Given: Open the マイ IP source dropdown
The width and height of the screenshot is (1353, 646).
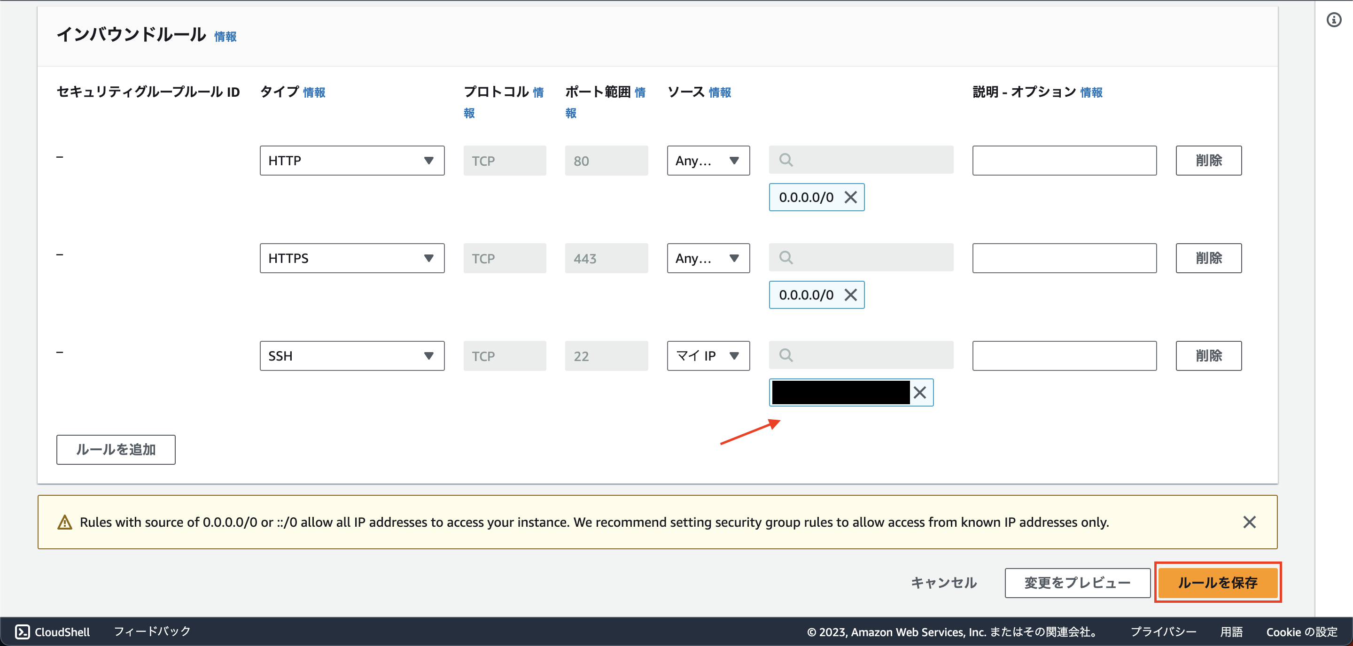Looking at the screenshot, I should [708, 356].
